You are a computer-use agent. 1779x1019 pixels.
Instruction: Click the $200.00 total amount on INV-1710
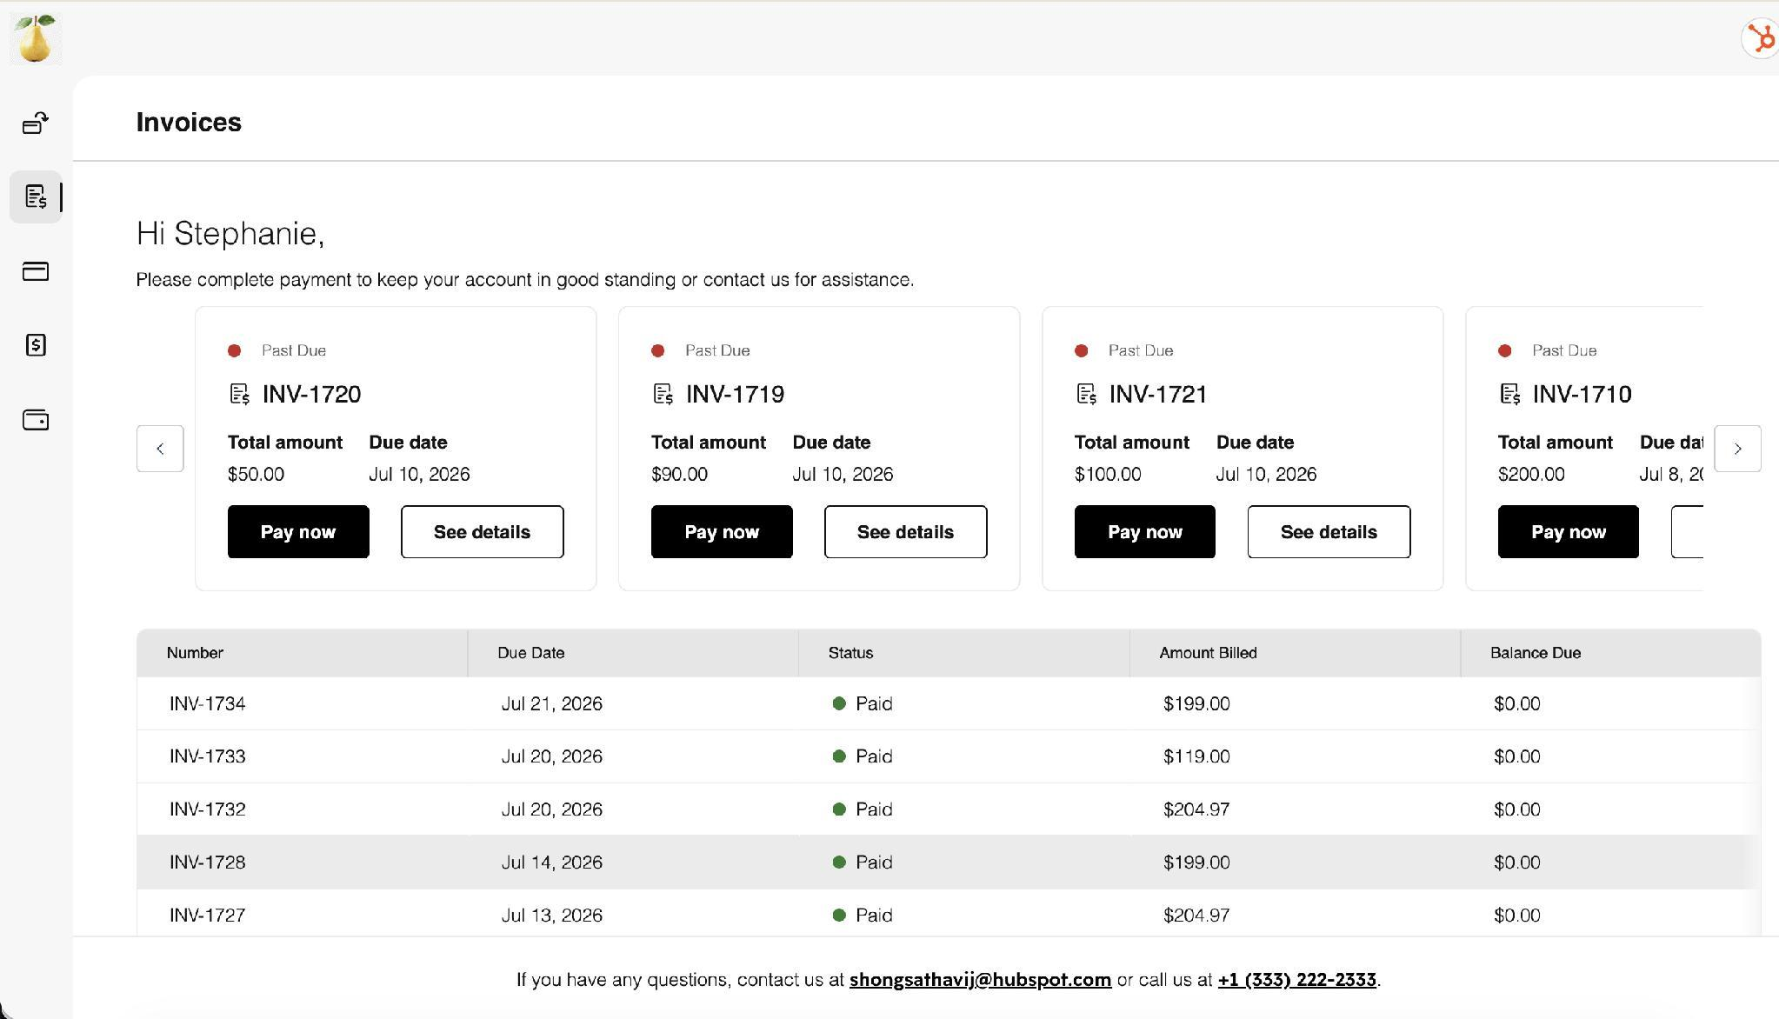(1531, 474)
